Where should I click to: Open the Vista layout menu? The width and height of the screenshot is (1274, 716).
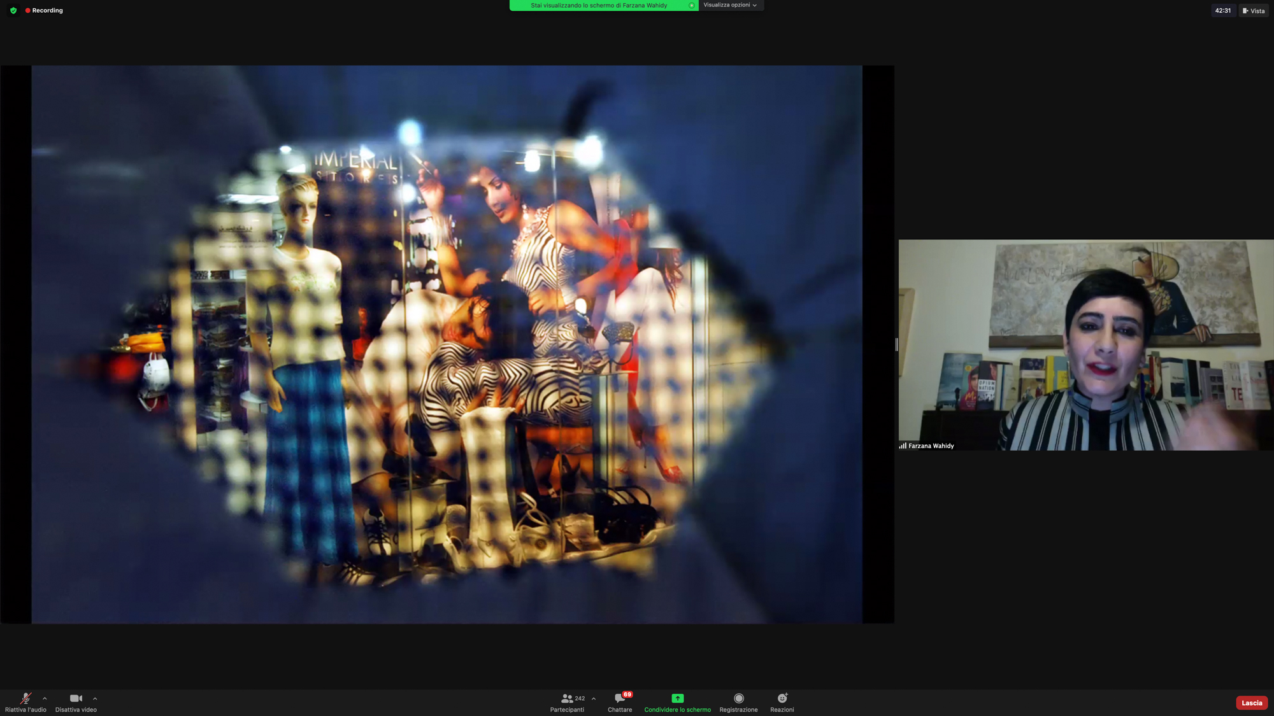coord(1254,10)
